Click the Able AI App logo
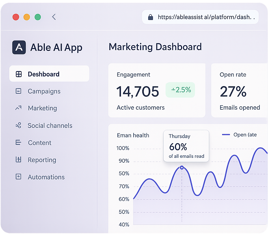This screenshot has width=268, height=234. [x=19, y=47]
